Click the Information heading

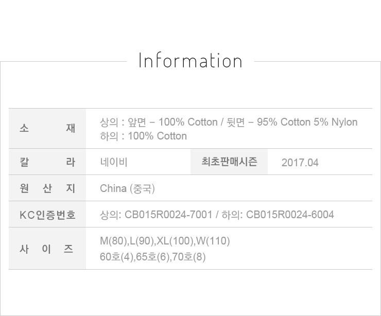point(190,61)
